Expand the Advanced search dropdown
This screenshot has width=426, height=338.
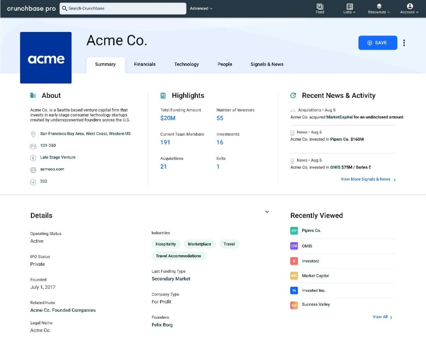coord(201,8)
